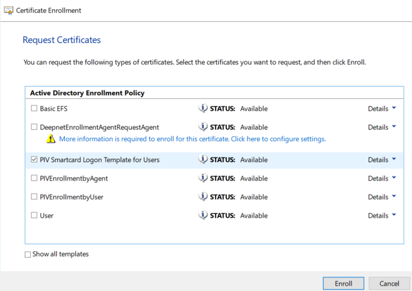Click PIV Smartcard Logon status info icon
This screenshot has height=291, width=412.
203,159
